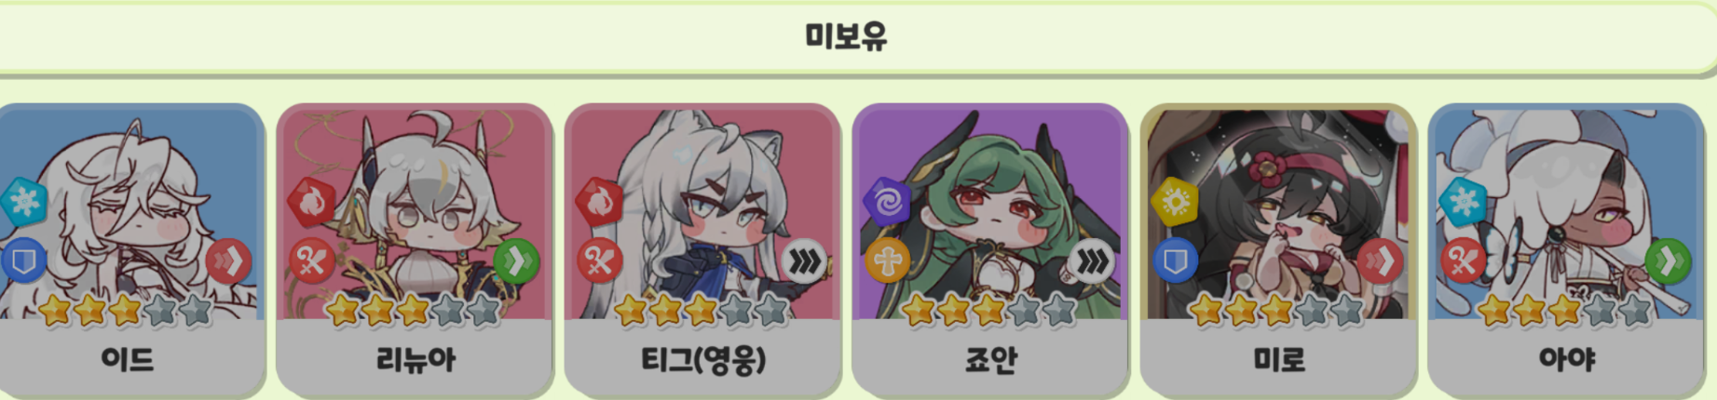Click the yellow sun element icon on 미로
Image resolution: width=1717 pixels, height=400 pixels.
pyautogui.click(x=1176, y=202)
